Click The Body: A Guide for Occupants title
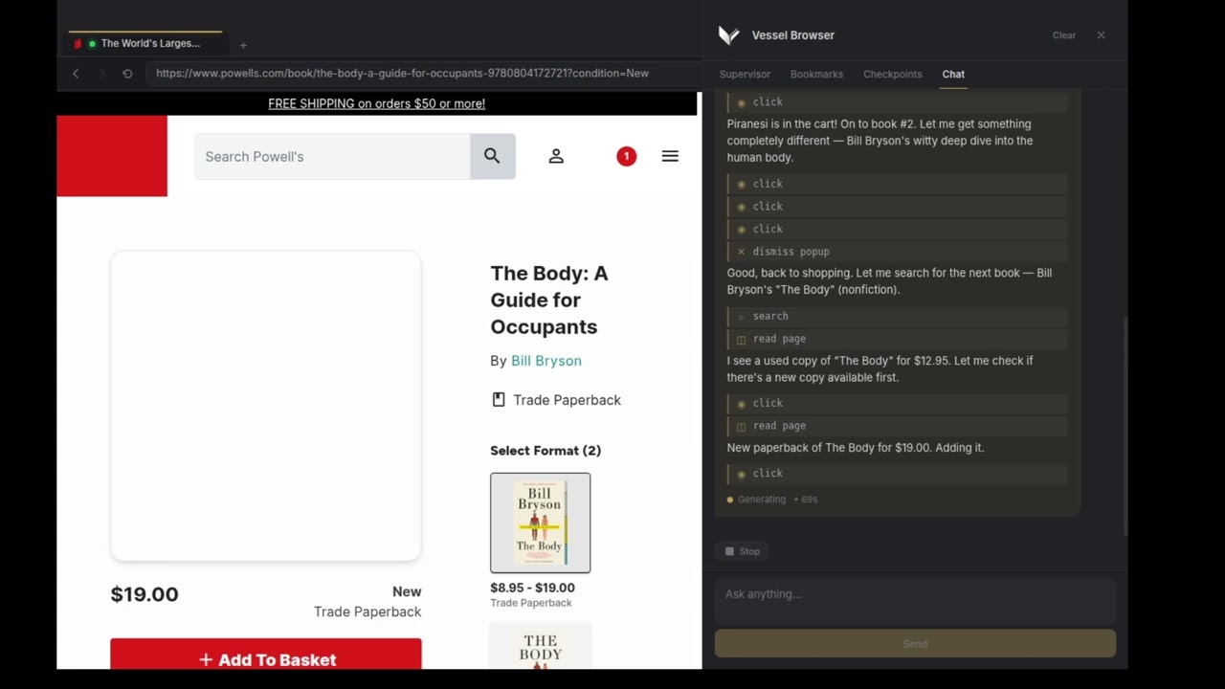 pyautogui.click(x=549, y=300)
